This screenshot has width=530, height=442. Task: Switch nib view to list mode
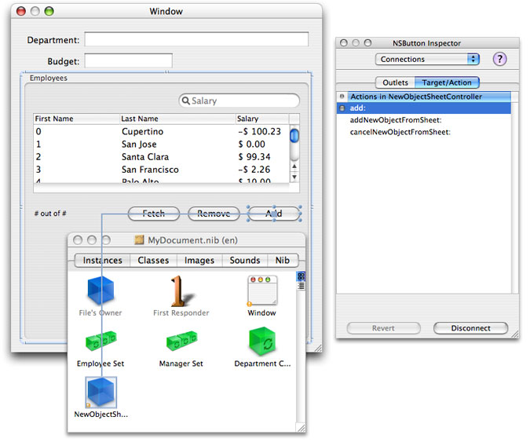[301, 286]
